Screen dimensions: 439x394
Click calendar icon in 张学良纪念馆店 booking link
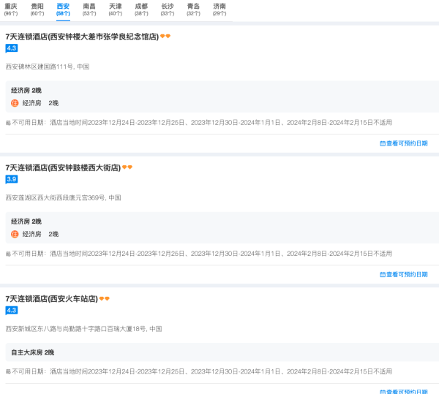click(x=383, y=144)
